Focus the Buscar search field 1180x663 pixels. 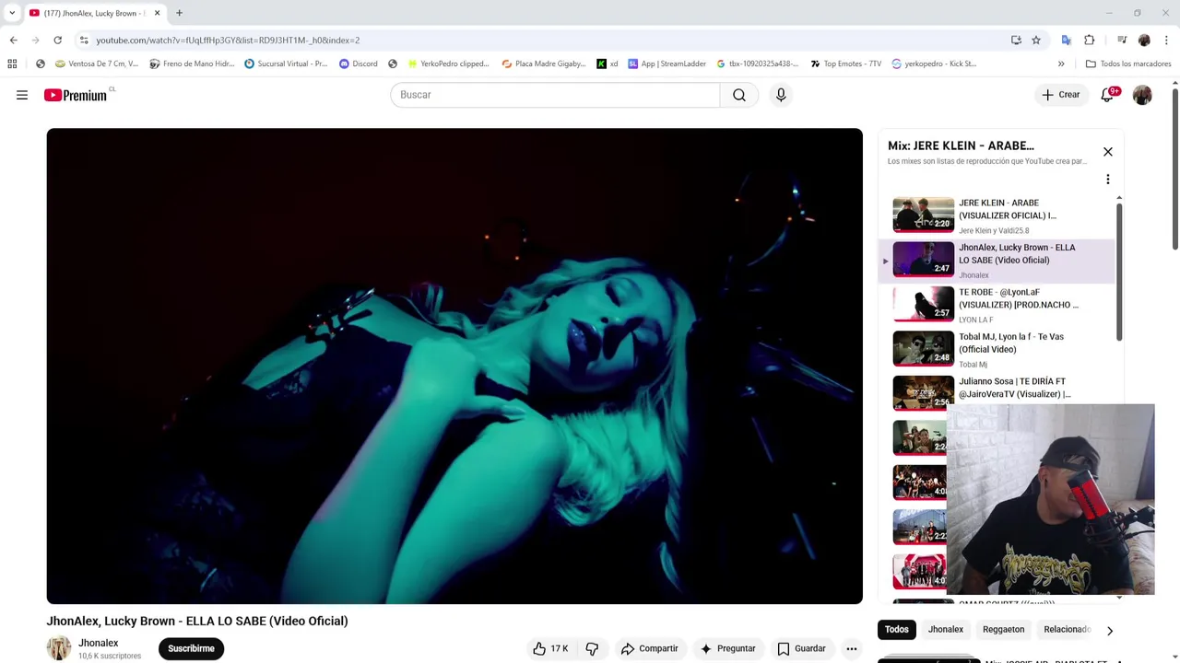[x=555, y=95]
